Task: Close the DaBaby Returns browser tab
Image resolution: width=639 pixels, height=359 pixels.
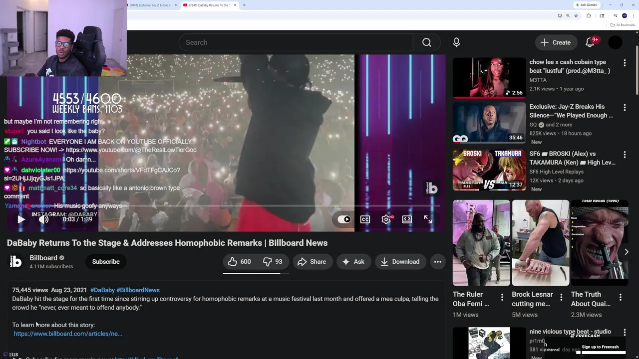Action: click(235, 5)
